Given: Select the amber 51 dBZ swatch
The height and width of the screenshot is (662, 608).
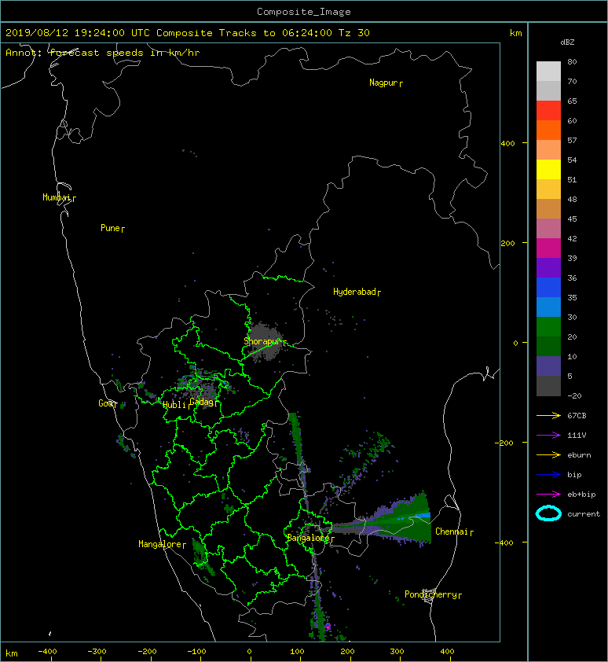Looking at the screenshot, I should (x=548, y=189).
